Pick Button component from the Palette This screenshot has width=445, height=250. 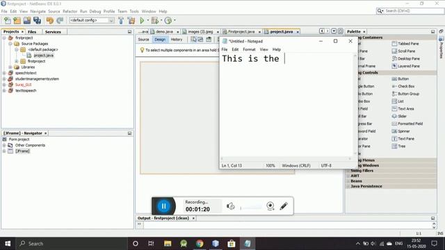point(400,78)
